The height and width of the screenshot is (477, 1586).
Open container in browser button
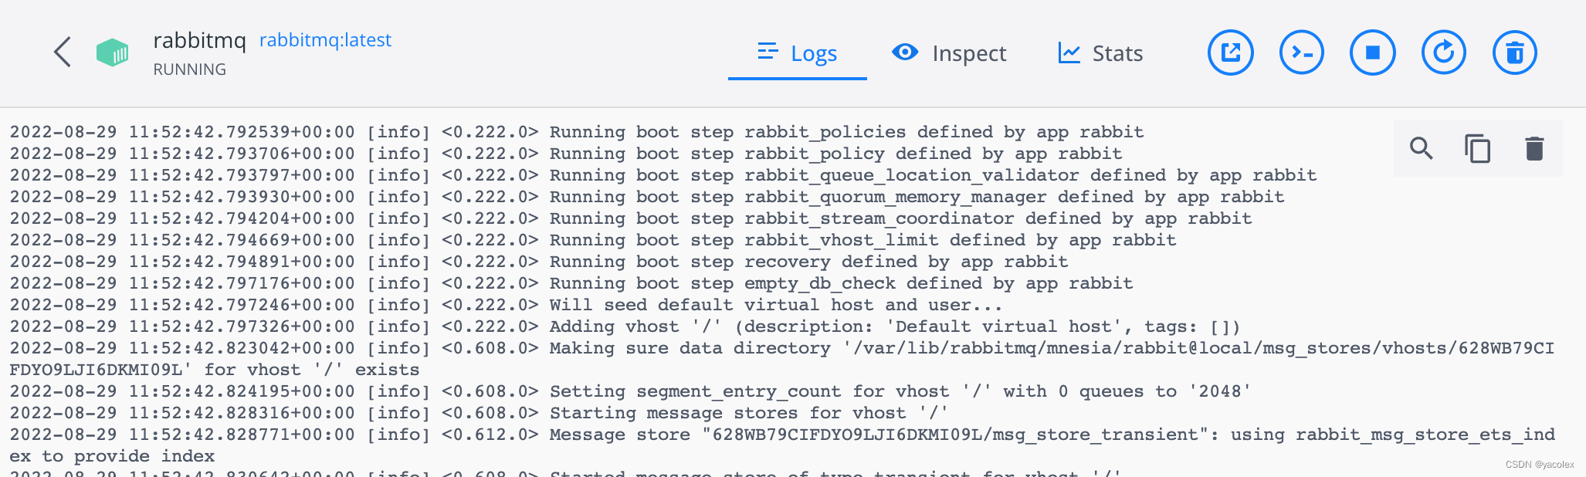coord(1231,52)
